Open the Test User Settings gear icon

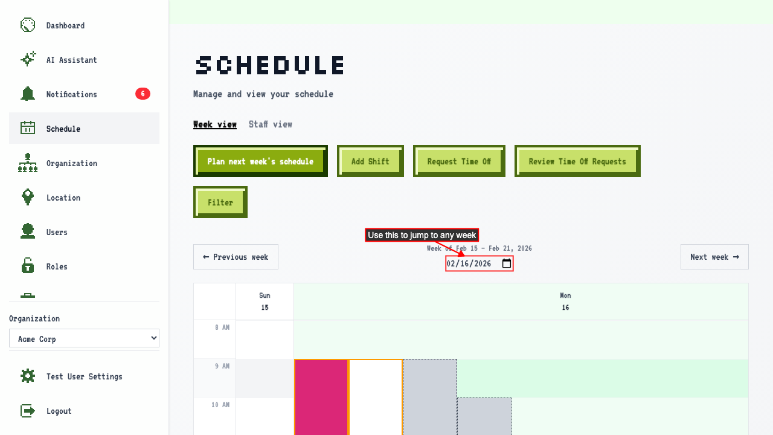(28, 376)
